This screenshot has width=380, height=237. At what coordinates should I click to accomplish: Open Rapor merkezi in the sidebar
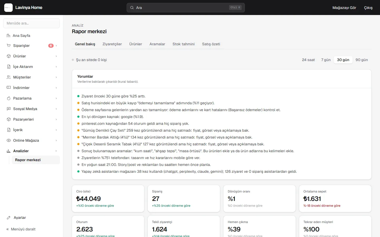pos(36,160)
